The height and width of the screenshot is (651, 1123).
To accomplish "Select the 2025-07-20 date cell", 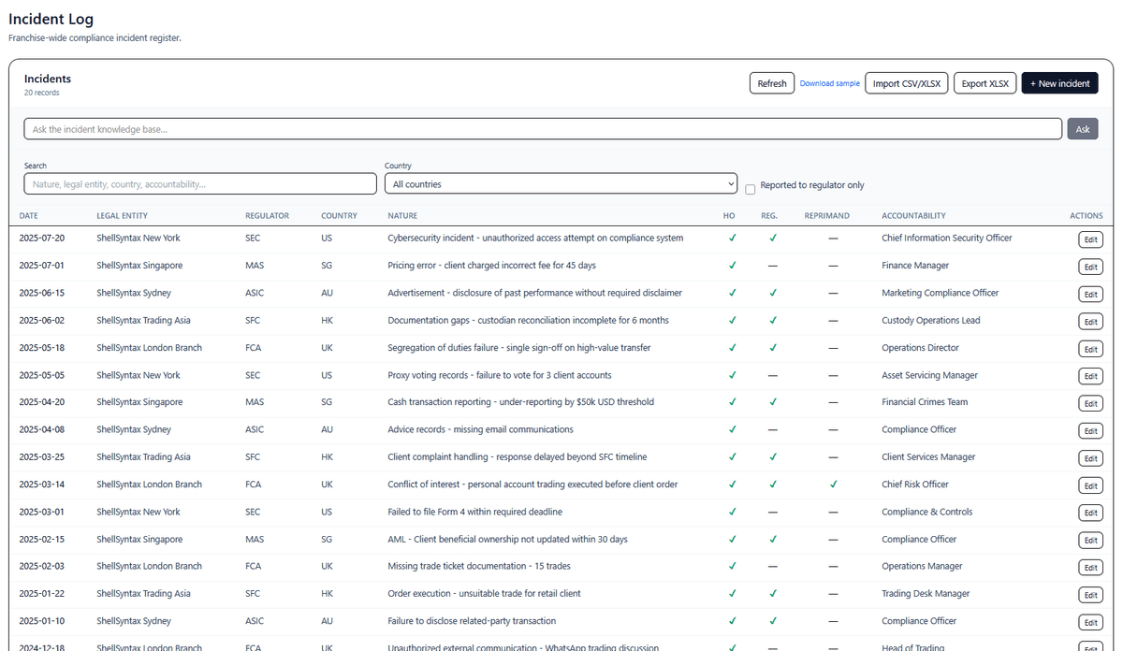I will [41, 238].
